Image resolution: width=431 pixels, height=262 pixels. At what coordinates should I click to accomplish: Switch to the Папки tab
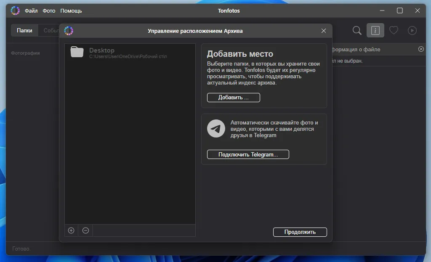24,30
